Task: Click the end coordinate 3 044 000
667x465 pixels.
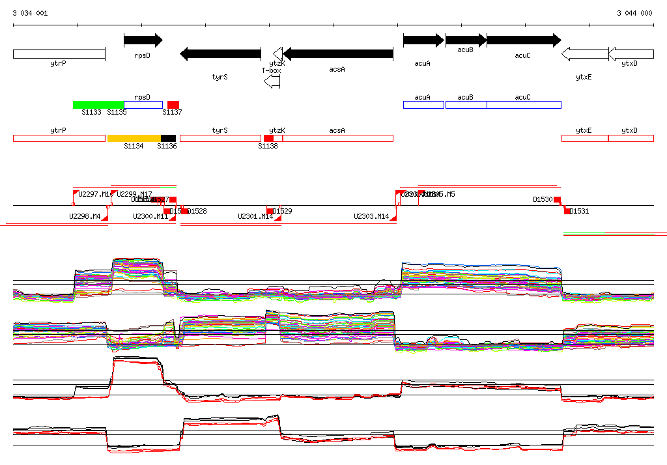Action: point(634,13)
